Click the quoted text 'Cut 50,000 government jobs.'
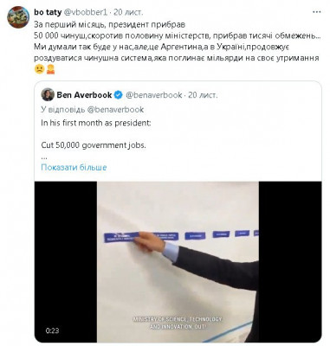330x346 pixels. [x=94, y=145]
